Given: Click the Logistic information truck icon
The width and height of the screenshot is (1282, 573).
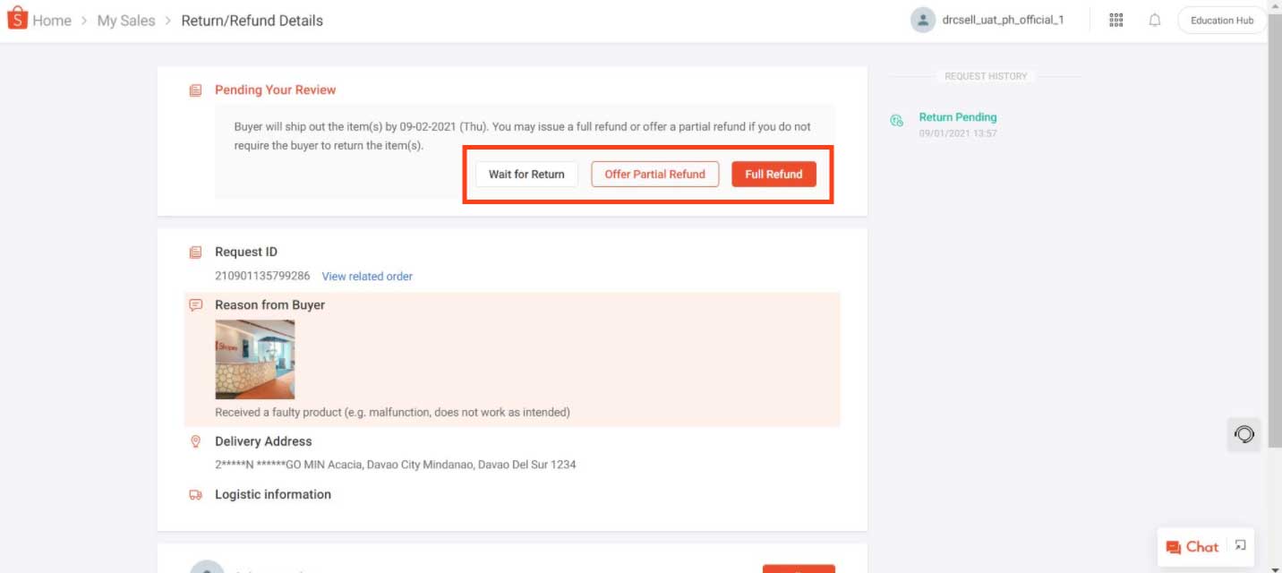Looking at the screenshot, I should [195, 495].
